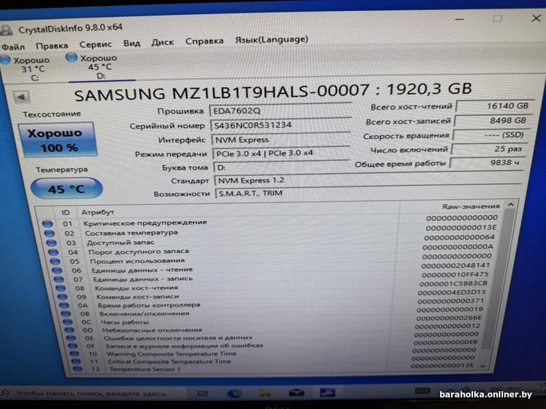Open the Файл menu
Screen dimensions: 546x409
point(13,46)
